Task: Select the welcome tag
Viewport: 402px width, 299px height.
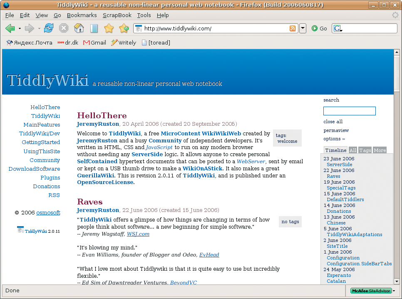Action: click(x=287, y=141)
